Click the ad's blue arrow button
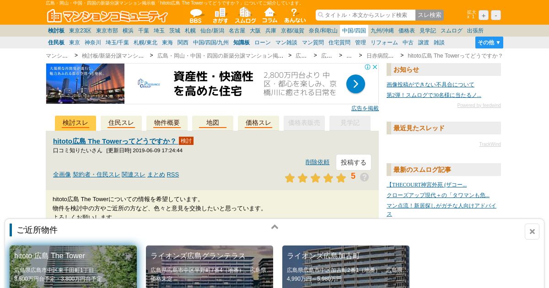Image resolution: width=549 pixels, height=288 pixels. [355, 84]
